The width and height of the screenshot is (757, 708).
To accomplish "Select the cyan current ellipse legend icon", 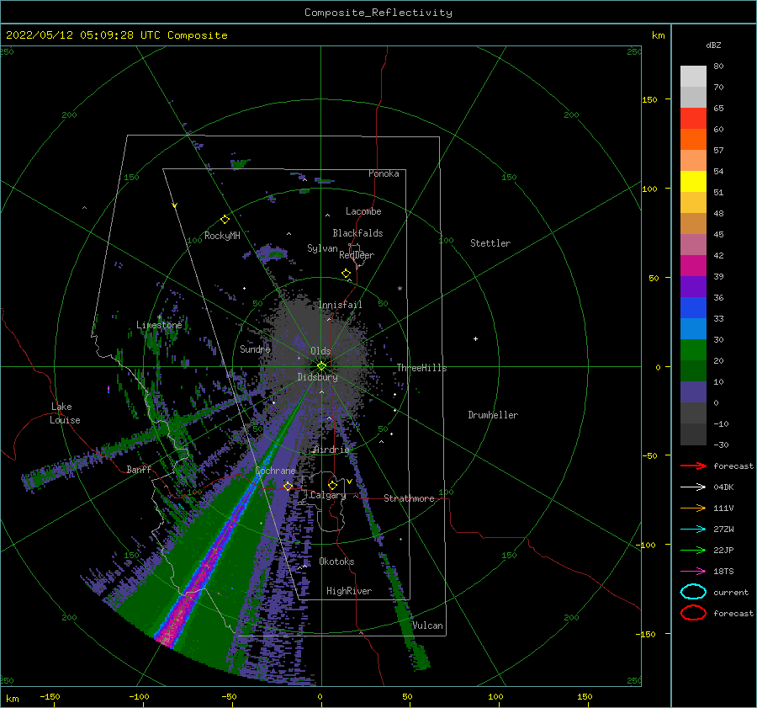I will click(x=693, y=592).
